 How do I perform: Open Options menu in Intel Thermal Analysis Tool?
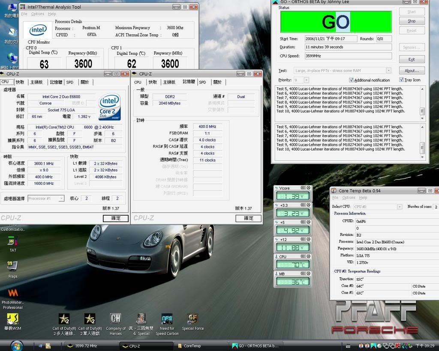38,14
